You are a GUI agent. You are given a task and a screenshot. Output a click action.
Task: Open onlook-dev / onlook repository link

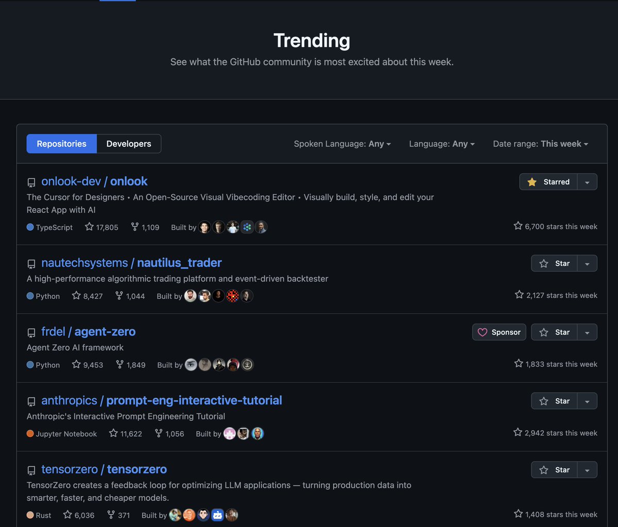[94, 181]
